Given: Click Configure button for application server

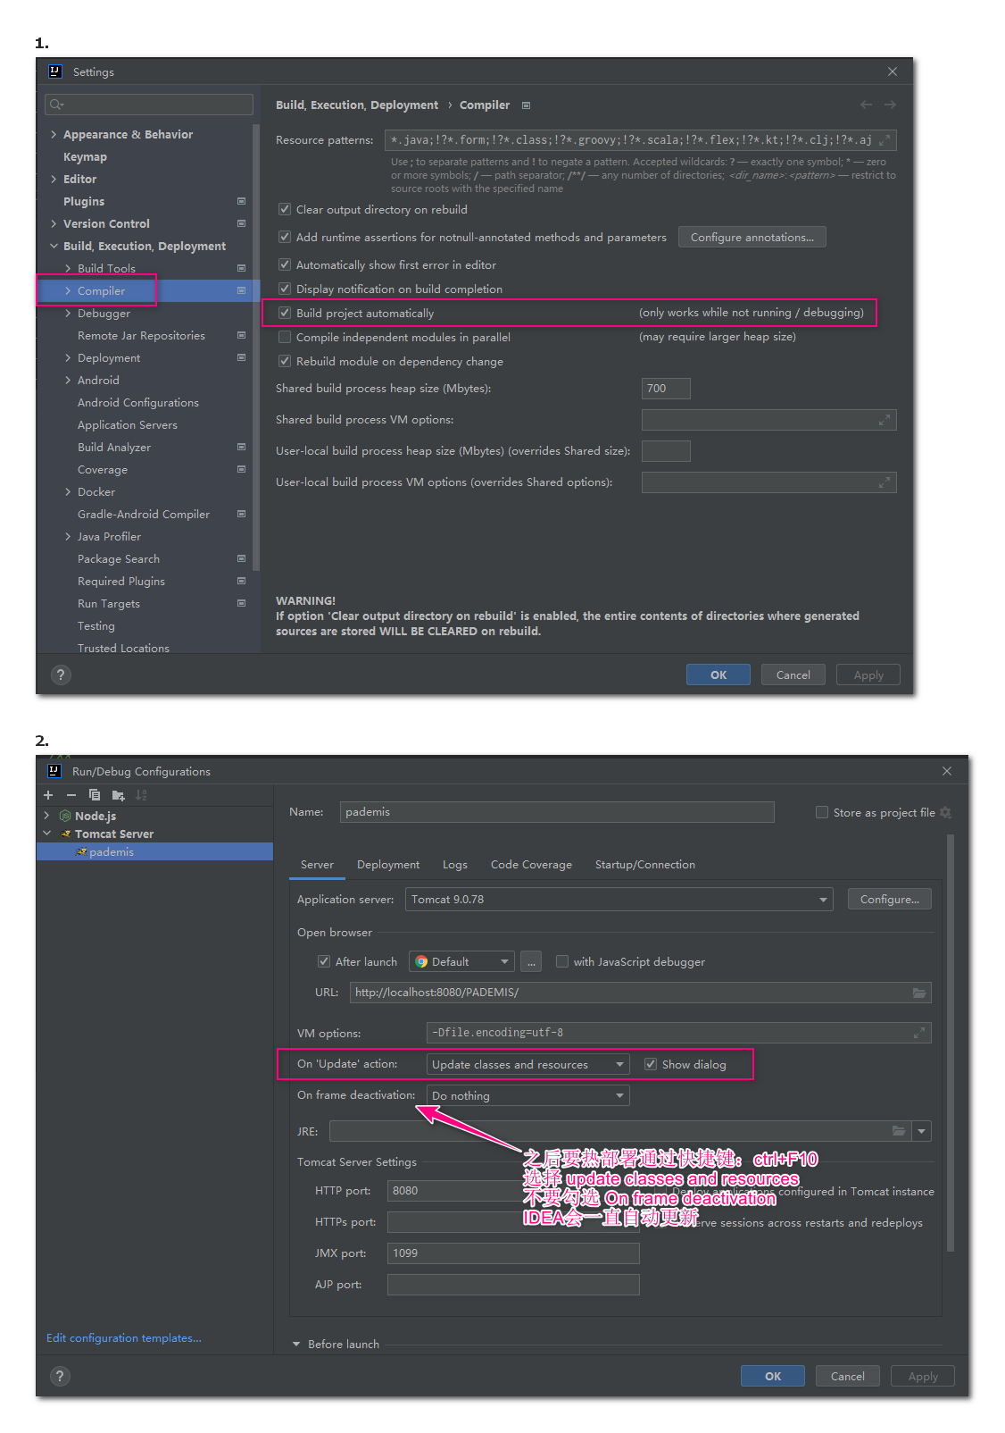Looking at the screenshot, I should pyautogui.click(x=889, y=899).
